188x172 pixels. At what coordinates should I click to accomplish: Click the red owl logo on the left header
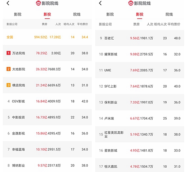[38, 3]
